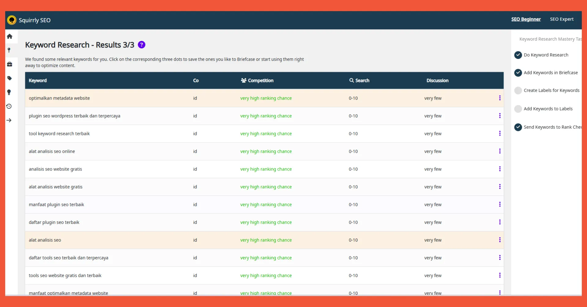Image resolution: width=587 pixels, height=307 pixels.
Task: Open three-dot menu for 'daftar plugin seo terbaik'
Action: (x=500, y=222)
